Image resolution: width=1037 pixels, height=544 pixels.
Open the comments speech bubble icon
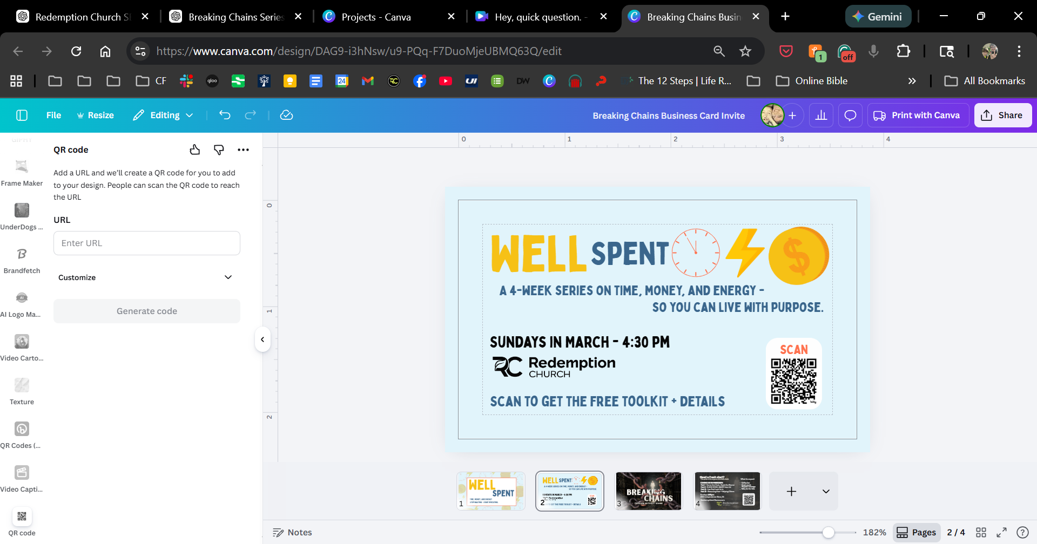coord(850,115)
